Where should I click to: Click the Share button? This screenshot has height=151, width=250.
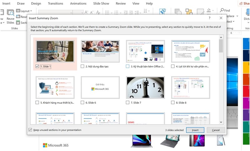click(x=244, y=3)
